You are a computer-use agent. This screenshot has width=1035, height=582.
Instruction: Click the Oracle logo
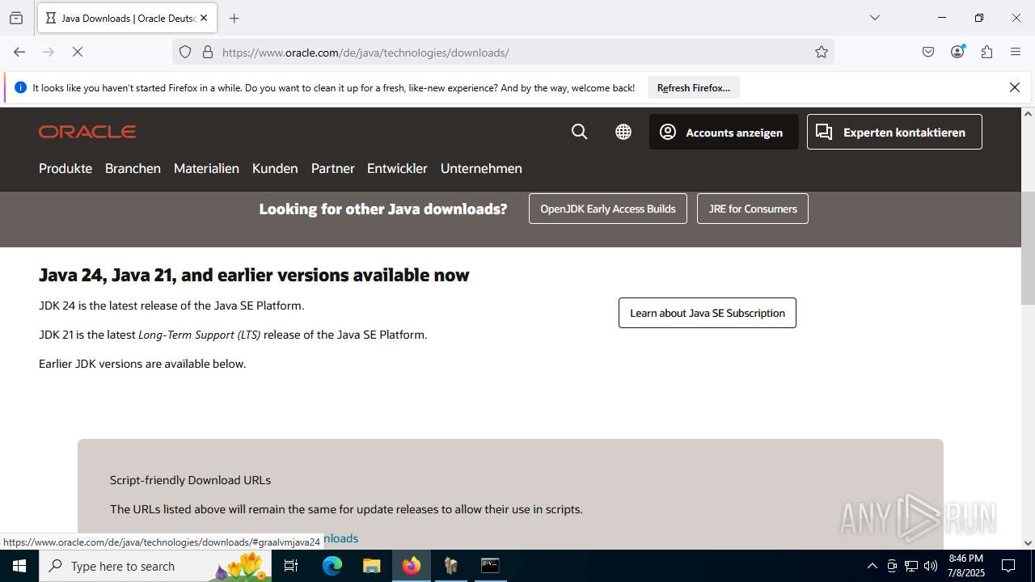[87, 132]
